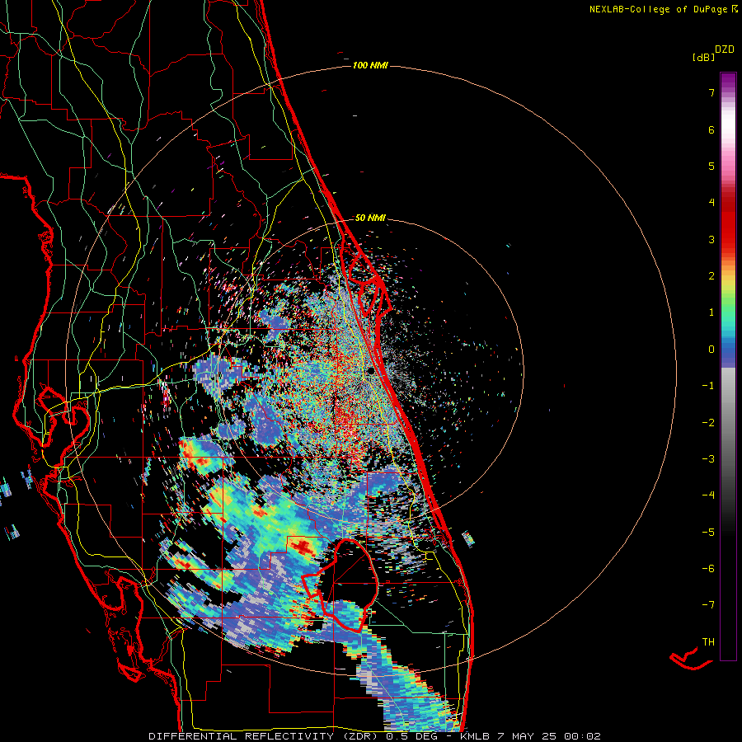Select the 7 value on color scale
Viewport: 742px width, 742px height.
point(711,92)
